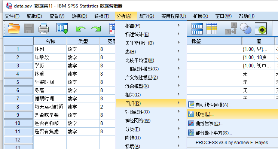
Task: Click the Automatic Linear Modeling icon
Action: 191,105
